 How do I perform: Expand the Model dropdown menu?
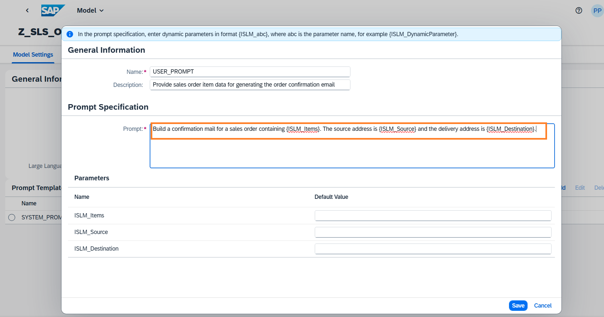click(x=90, y=10)
